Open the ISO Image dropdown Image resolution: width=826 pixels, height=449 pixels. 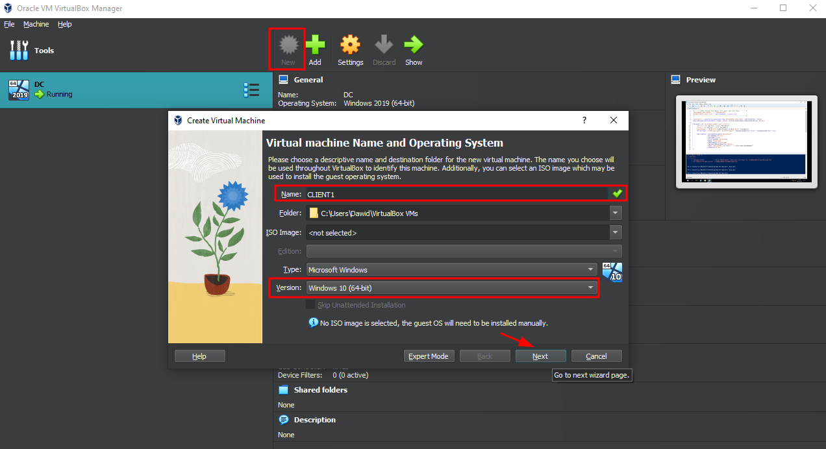(x=615, y=232)
